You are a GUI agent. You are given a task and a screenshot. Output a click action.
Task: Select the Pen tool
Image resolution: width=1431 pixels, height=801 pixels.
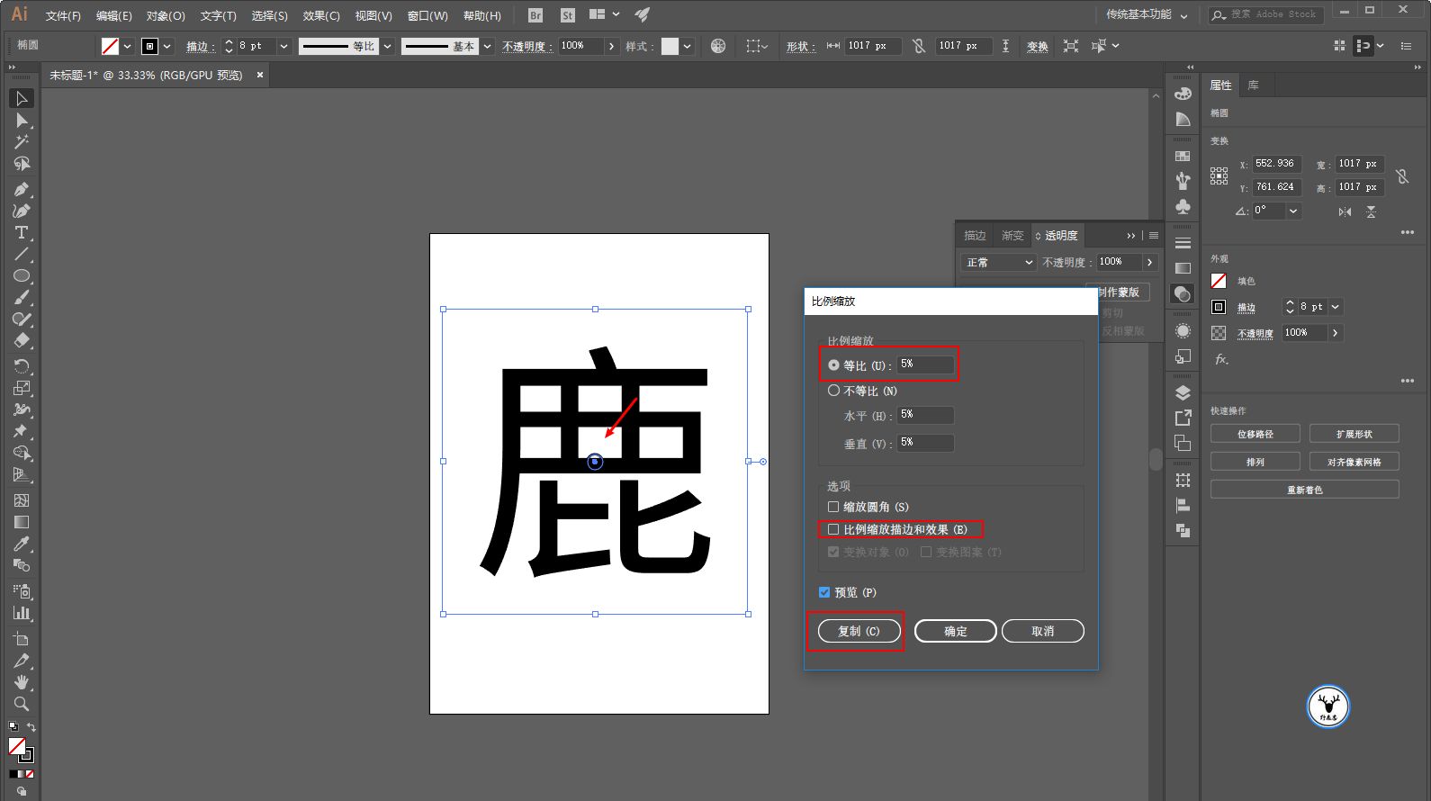22,189
